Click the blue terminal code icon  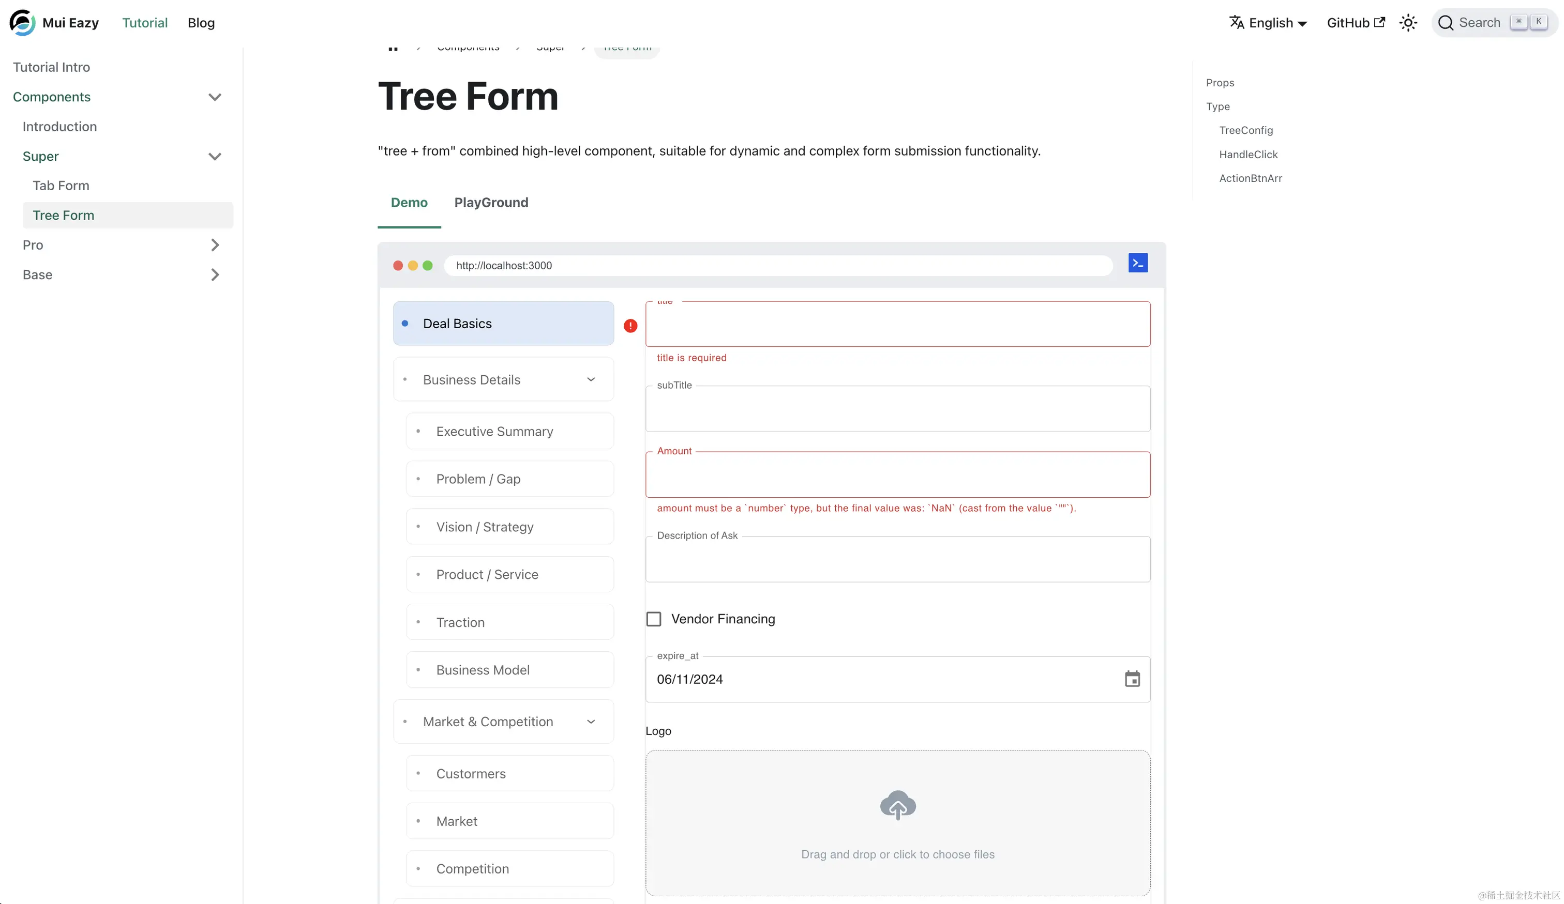pos(1137,264)
